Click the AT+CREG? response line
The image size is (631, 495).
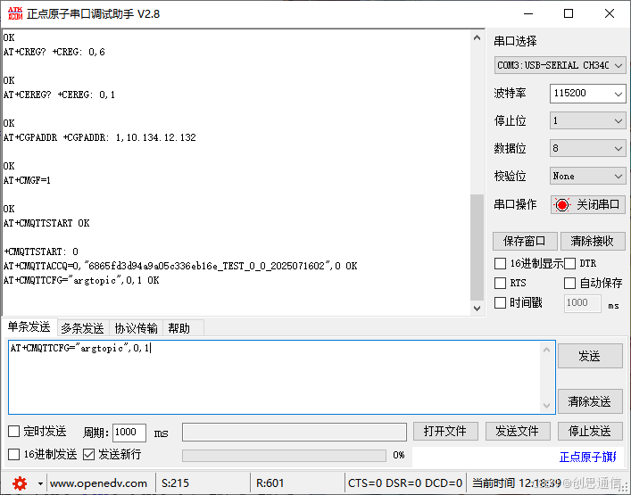tap(54, 52)
